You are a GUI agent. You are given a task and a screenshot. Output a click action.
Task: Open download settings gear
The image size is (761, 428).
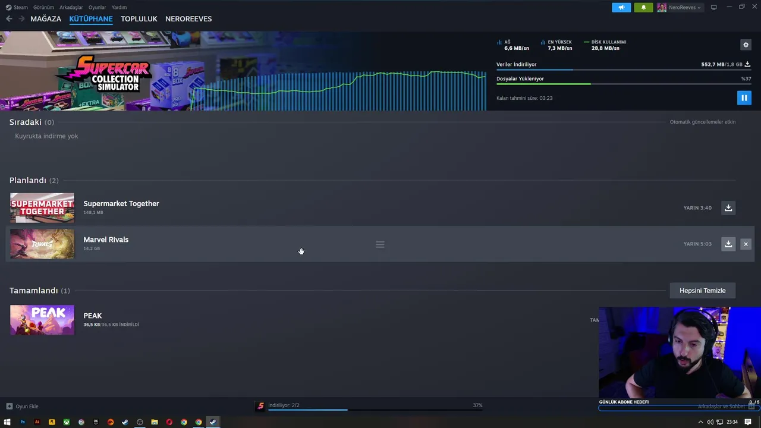(746, 45)
